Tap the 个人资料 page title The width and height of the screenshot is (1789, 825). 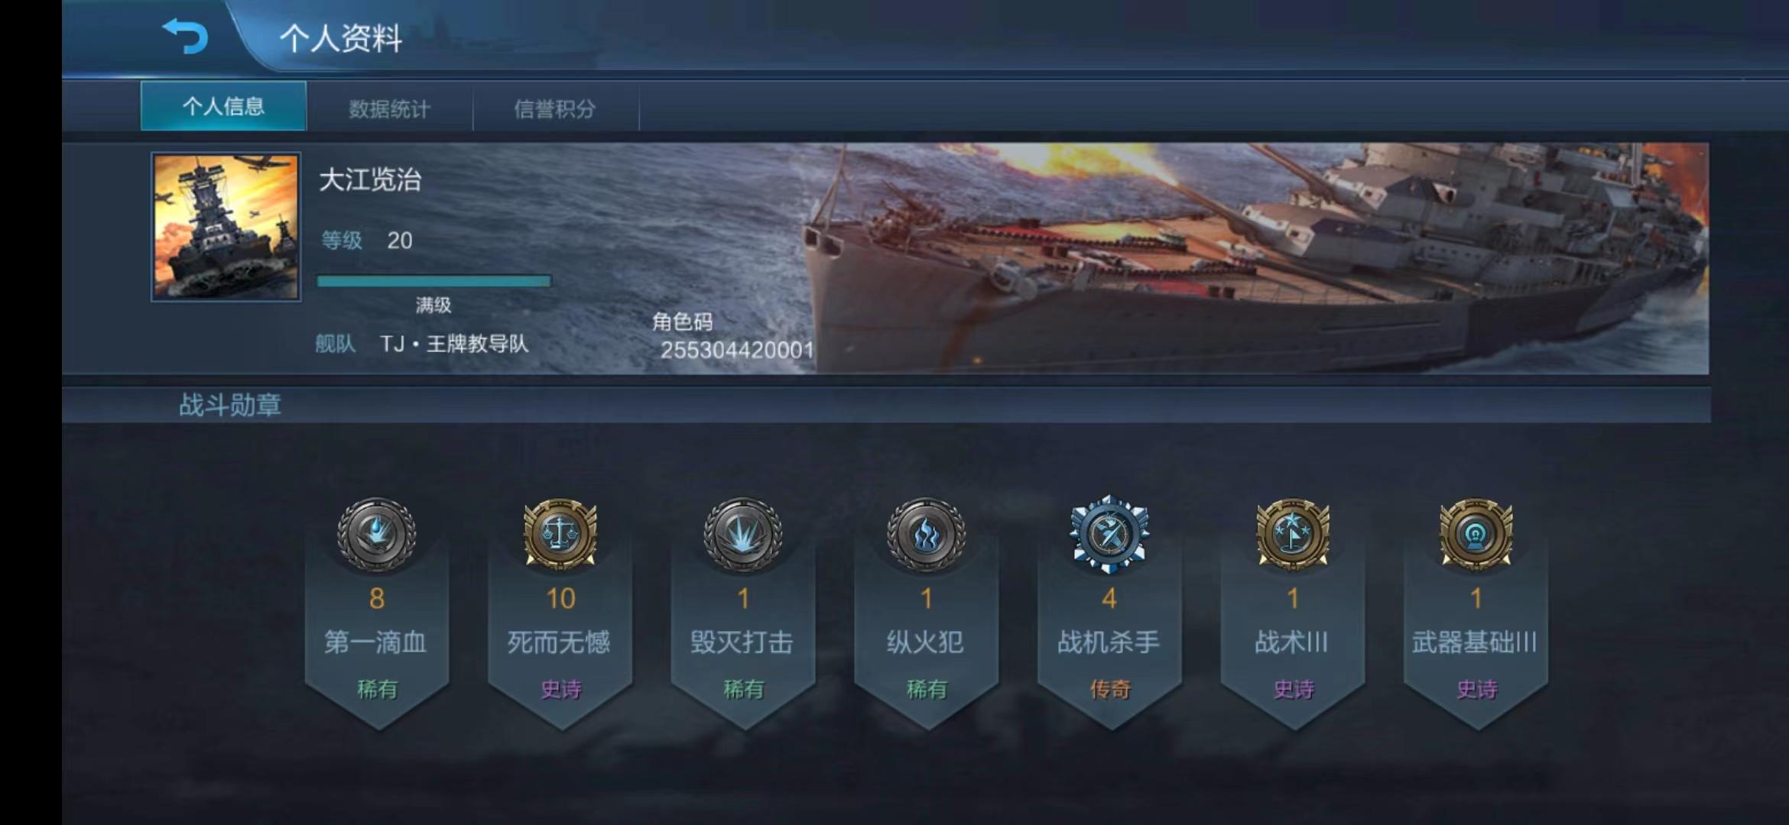pos(341,38)
